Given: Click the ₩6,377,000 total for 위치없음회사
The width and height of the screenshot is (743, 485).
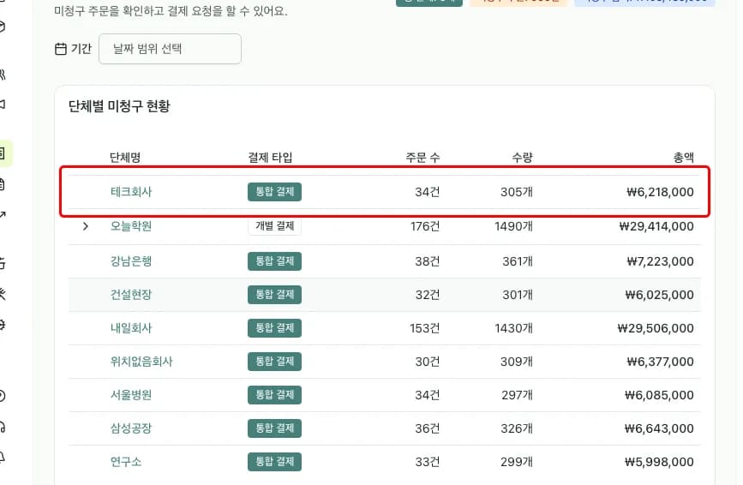Looking at the screenshot, I should pos(660,362).
